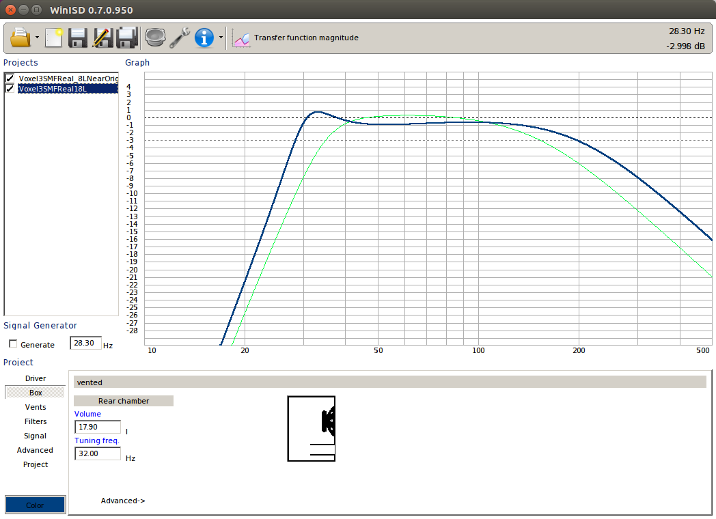Click the double floppy save-all icon
This screenshot has width=716, height=519.
click(126, 38)
